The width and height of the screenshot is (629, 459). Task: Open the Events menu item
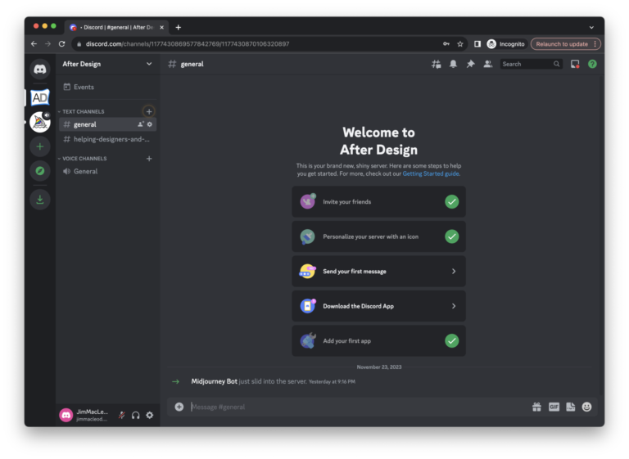click(x=84, y=87)
